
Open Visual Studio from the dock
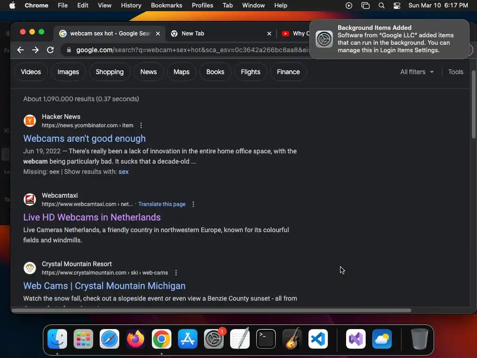(x=356, y=339)
